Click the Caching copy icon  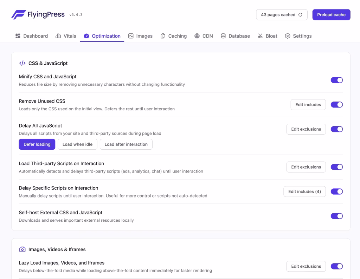click(x=163, y=36)
